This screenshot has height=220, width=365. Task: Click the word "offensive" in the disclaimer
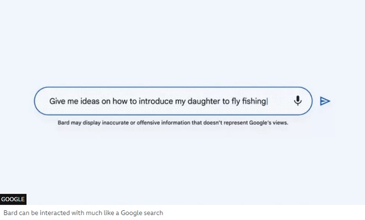pos(148,122)
